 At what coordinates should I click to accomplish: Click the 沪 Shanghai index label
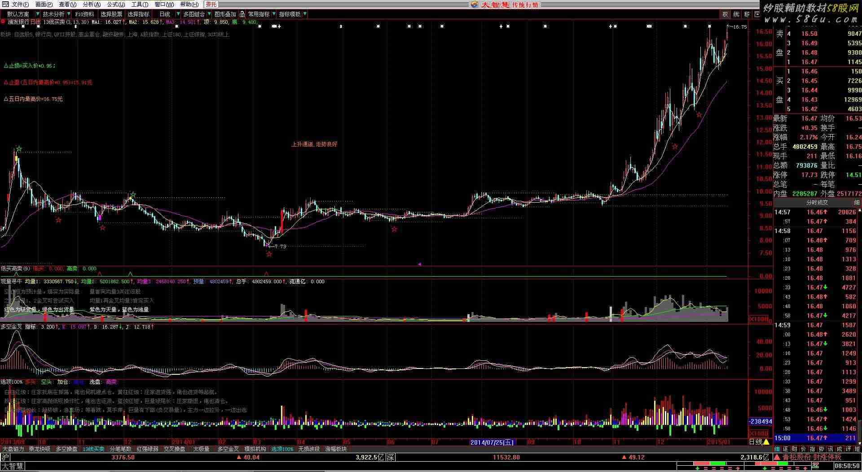click(x=5, y=457)
